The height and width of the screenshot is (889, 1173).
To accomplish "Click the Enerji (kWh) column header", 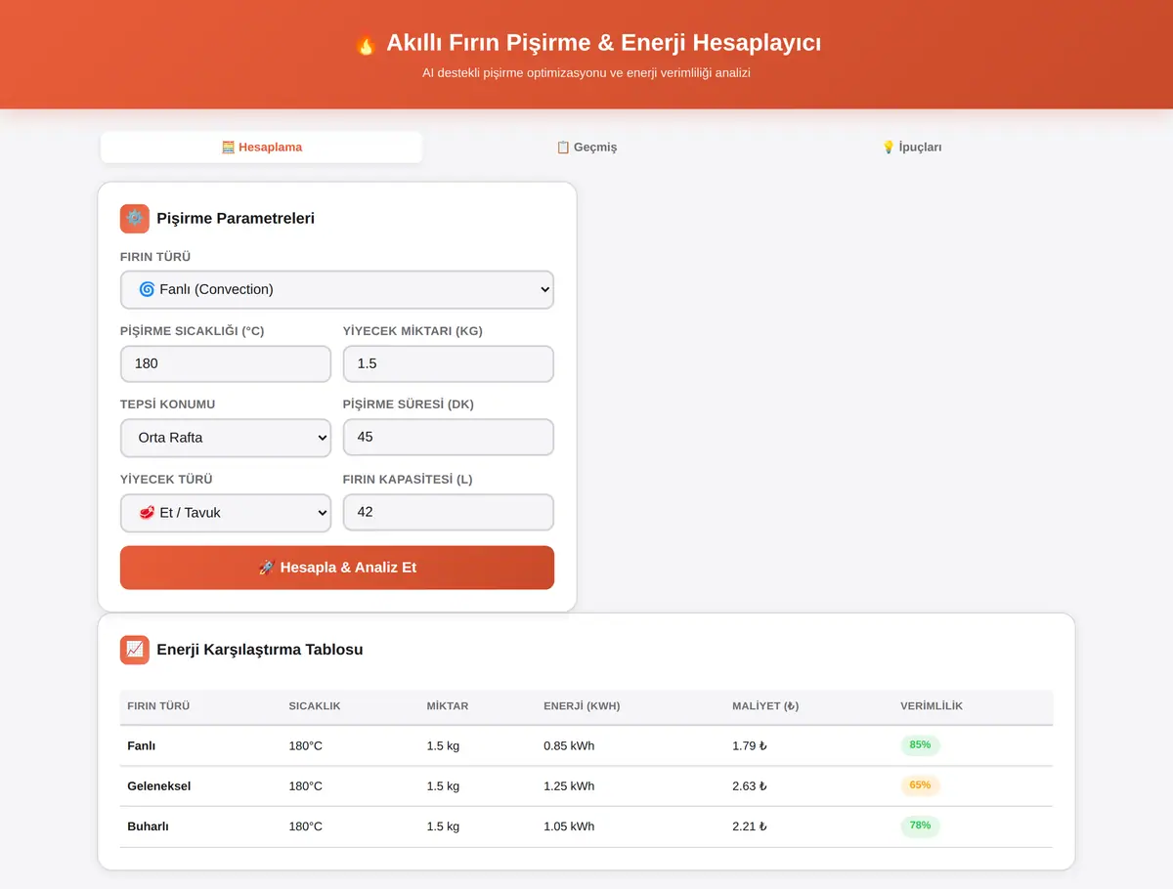I will tap(582, 706).
